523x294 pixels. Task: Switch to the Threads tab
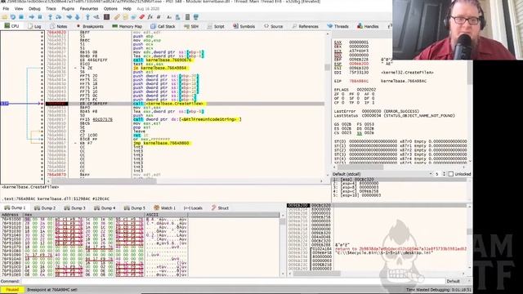tap(337, 26)
